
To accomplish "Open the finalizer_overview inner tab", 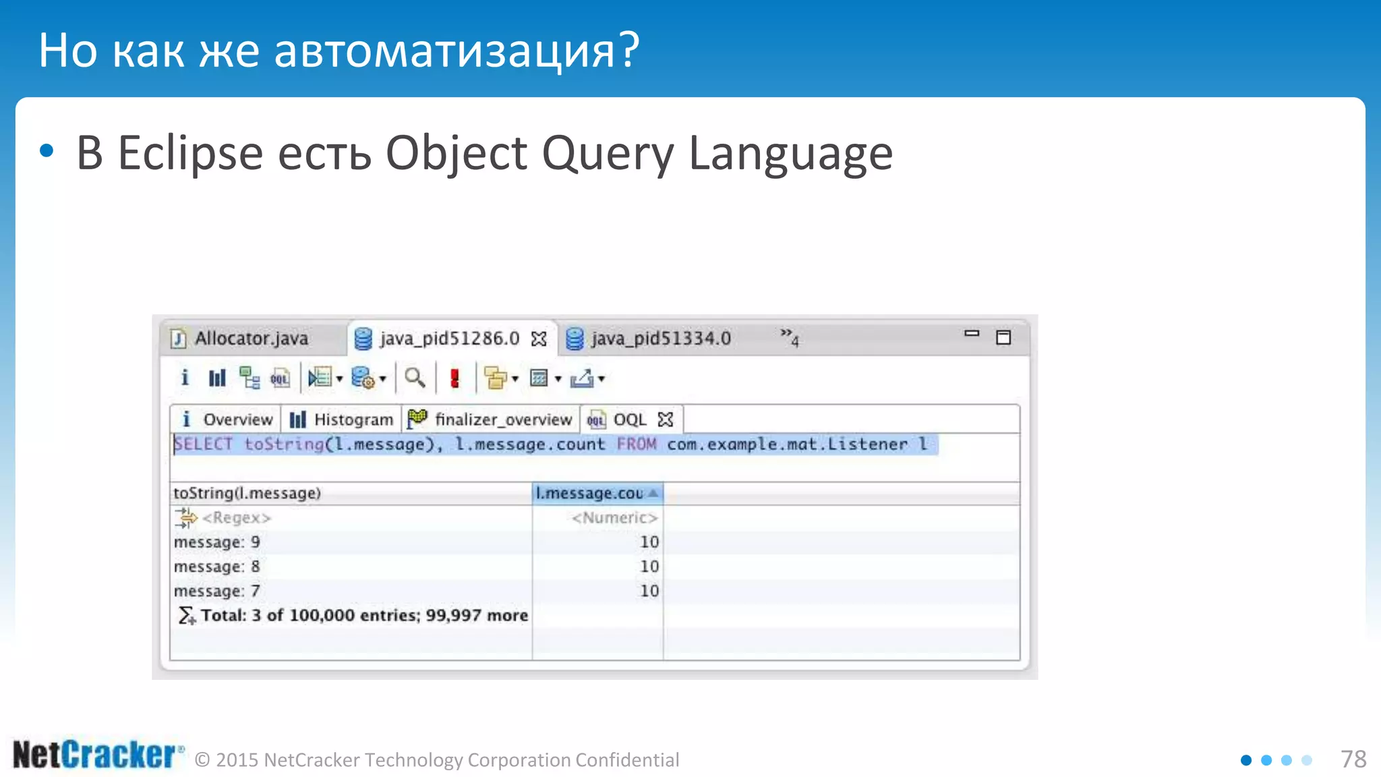I will 491,420.
